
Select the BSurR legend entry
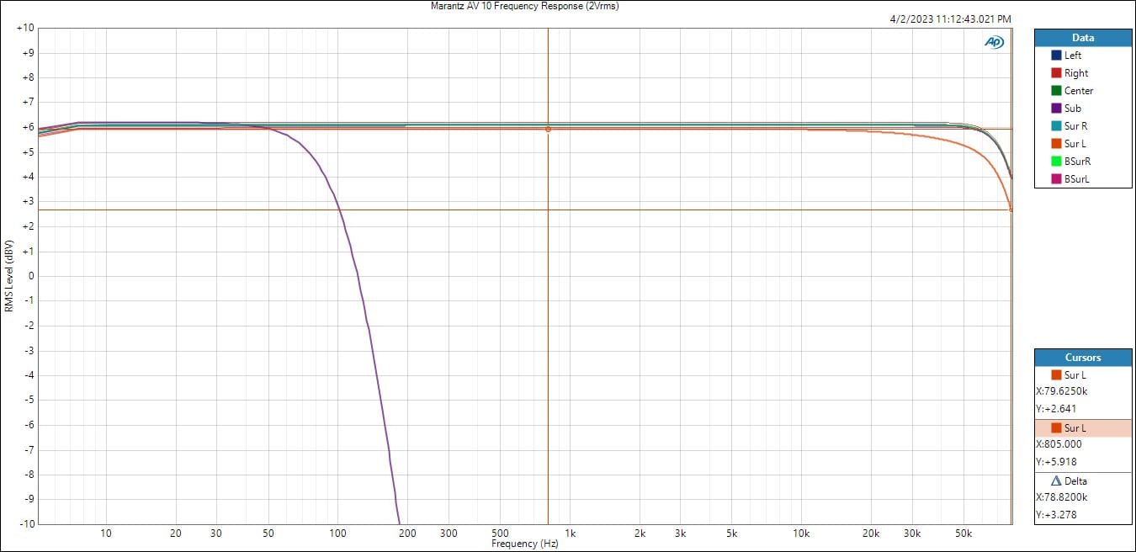tap(1077, 162)
